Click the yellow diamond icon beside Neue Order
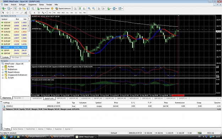 tap(52, 9)
